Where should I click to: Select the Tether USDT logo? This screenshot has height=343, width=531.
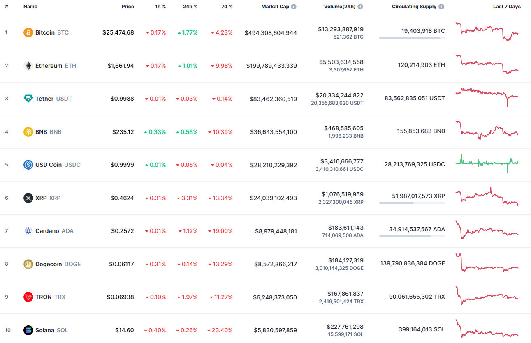tap(28, 99)
